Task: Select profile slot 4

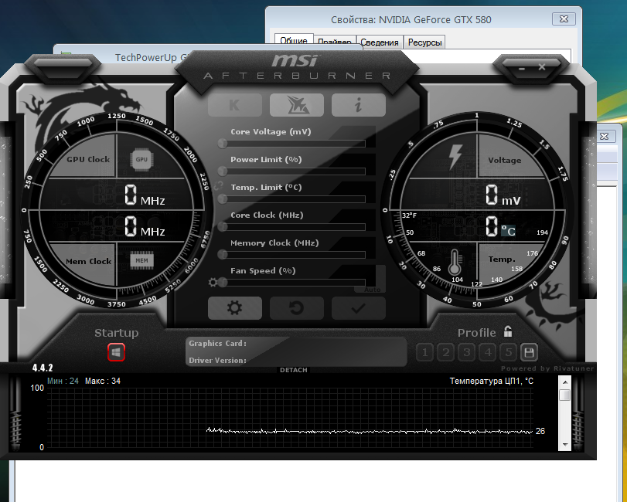Action: click(487, 352)
